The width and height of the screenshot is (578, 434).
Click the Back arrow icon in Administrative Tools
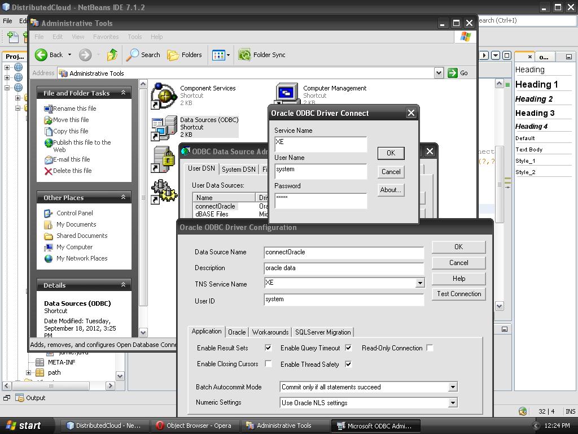(x=41, y=55)
